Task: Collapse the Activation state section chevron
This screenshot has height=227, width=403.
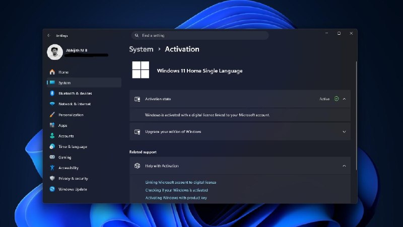Action: coord(344,99)
